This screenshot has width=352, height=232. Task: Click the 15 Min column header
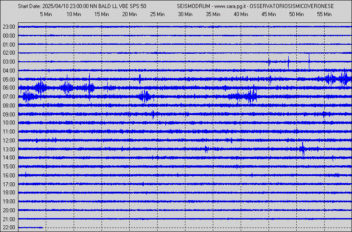click(x=101, y=14)
